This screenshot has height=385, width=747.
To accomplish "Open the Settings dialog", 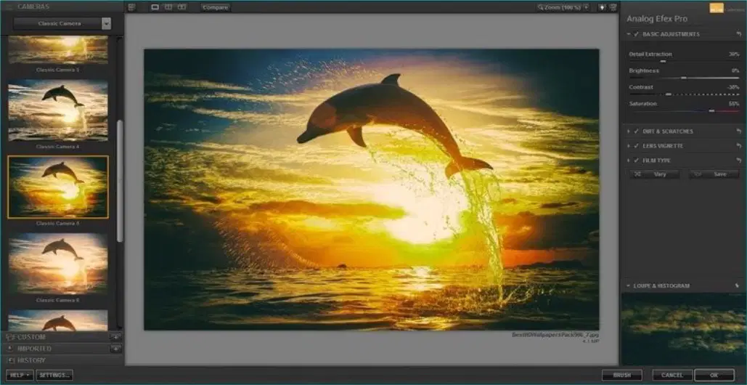I will tap(54, 375).
